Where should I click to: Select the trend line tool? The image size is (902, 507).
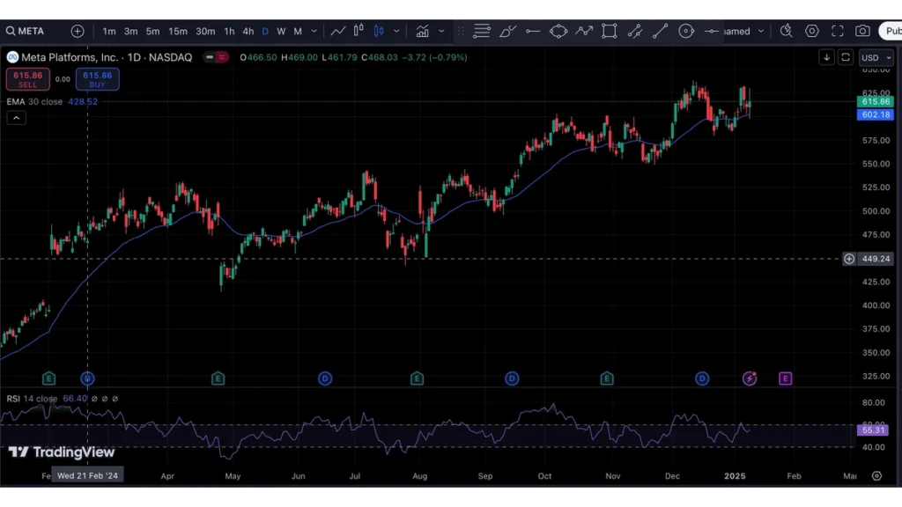[661, 31]
